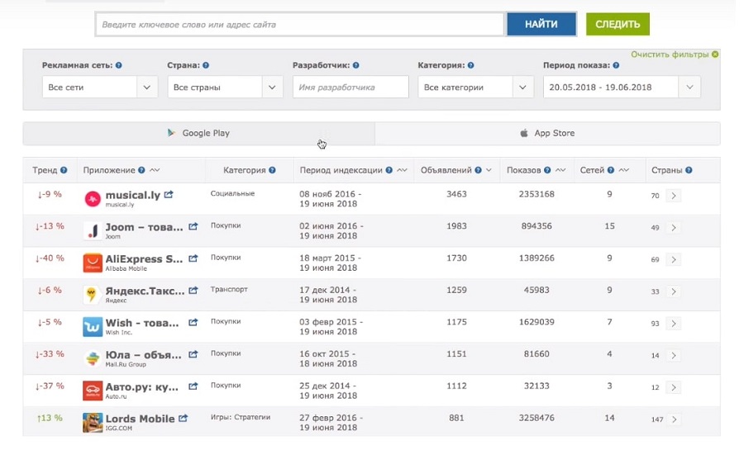This screenshot has width=744, height=450.
Task: Expand countries for AliExpress row
Action: point(673,259)
